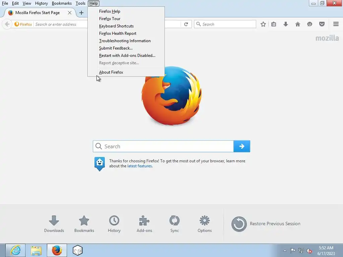Open Hello chat smiley icon
Viewport: 343px width, 257px height.
(x=310, y=24)
